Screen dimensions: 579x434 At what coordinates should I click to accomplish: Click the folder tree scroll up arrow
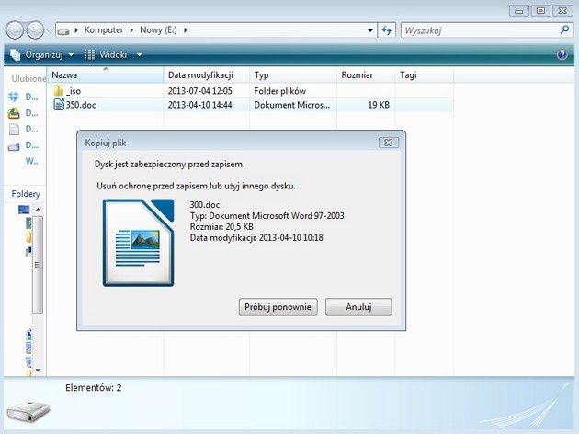[x=38, y=210]
